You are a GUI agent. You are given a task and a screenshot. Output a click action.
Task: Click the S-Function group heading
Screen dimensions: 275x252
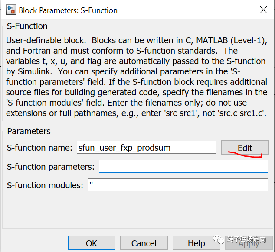[x=27, y=26]
